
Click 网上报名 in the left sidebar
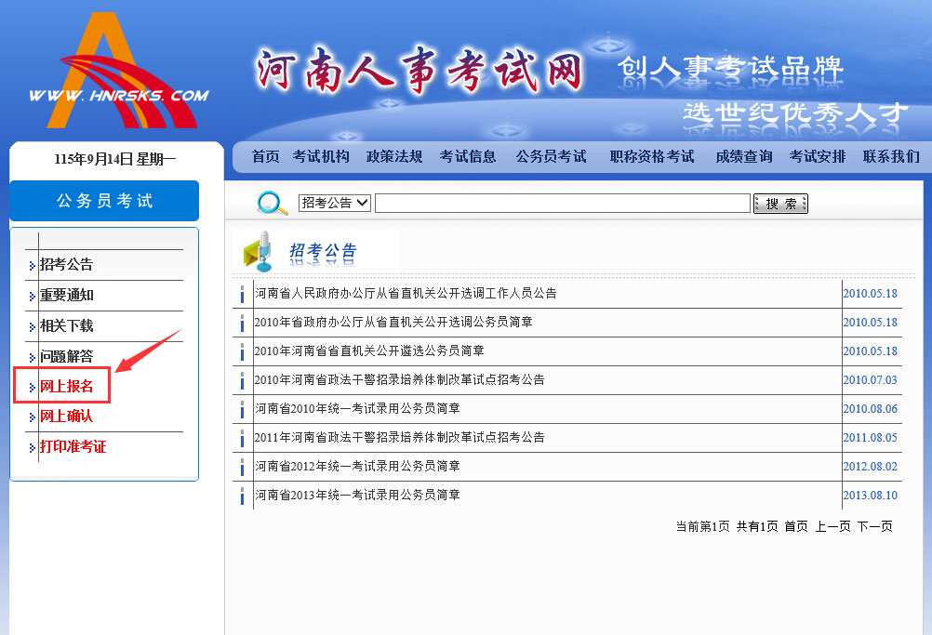tap(67, 386)
